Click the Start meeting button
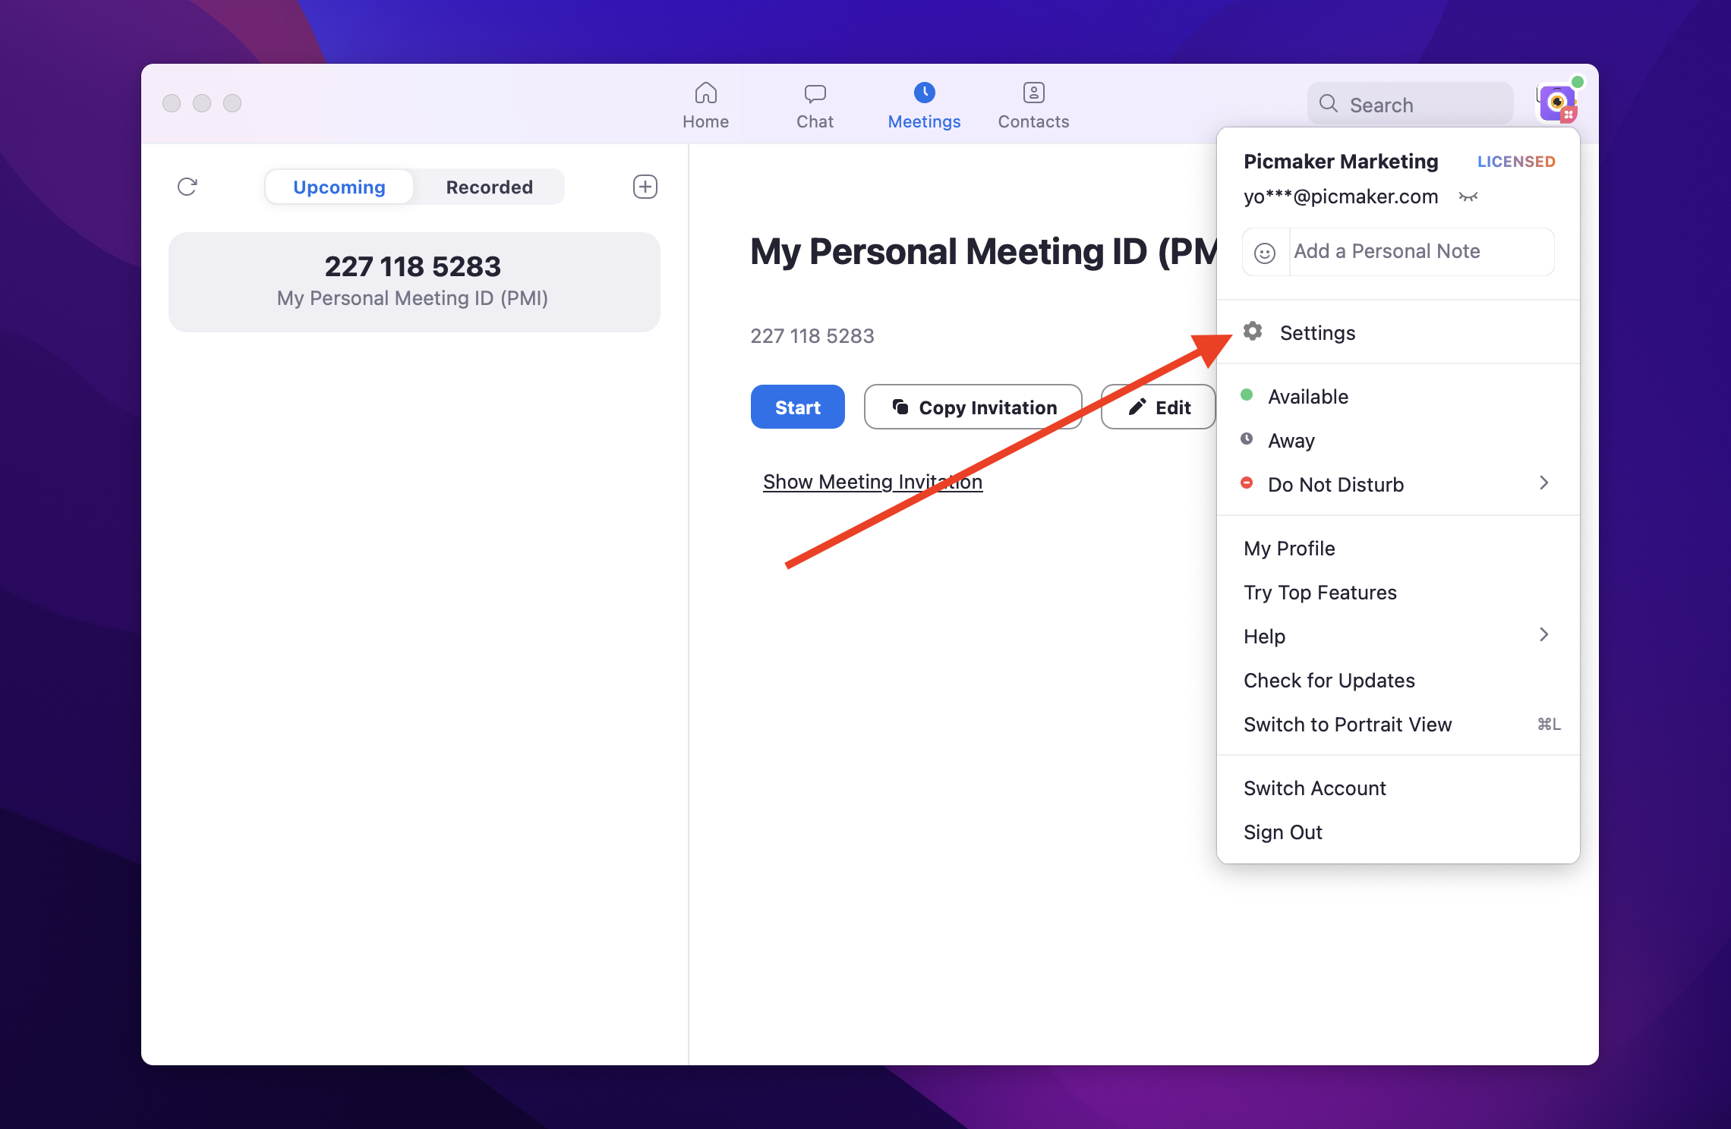 (x=797, y=406)
